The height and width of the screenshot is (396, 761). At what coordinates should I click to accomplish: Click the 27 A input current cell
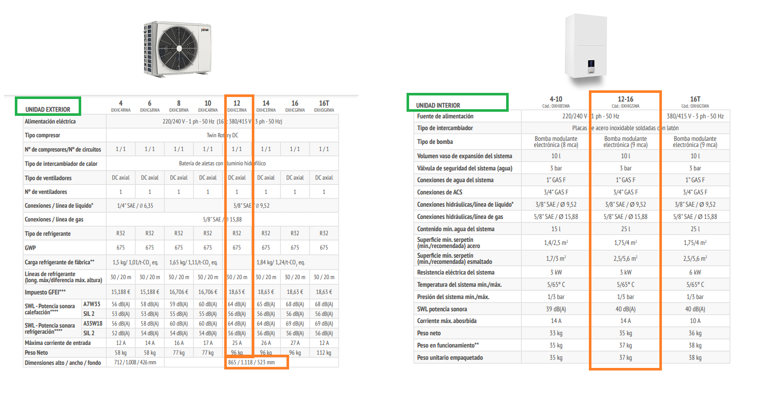(295, 343)
